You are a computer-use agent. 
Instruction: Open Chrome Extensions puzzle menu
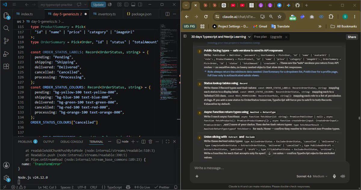331,17
